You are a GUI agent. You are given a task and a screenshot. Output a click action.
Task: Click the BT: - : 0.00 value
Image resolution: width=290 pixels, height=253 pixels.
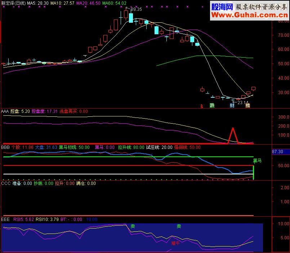71,219
